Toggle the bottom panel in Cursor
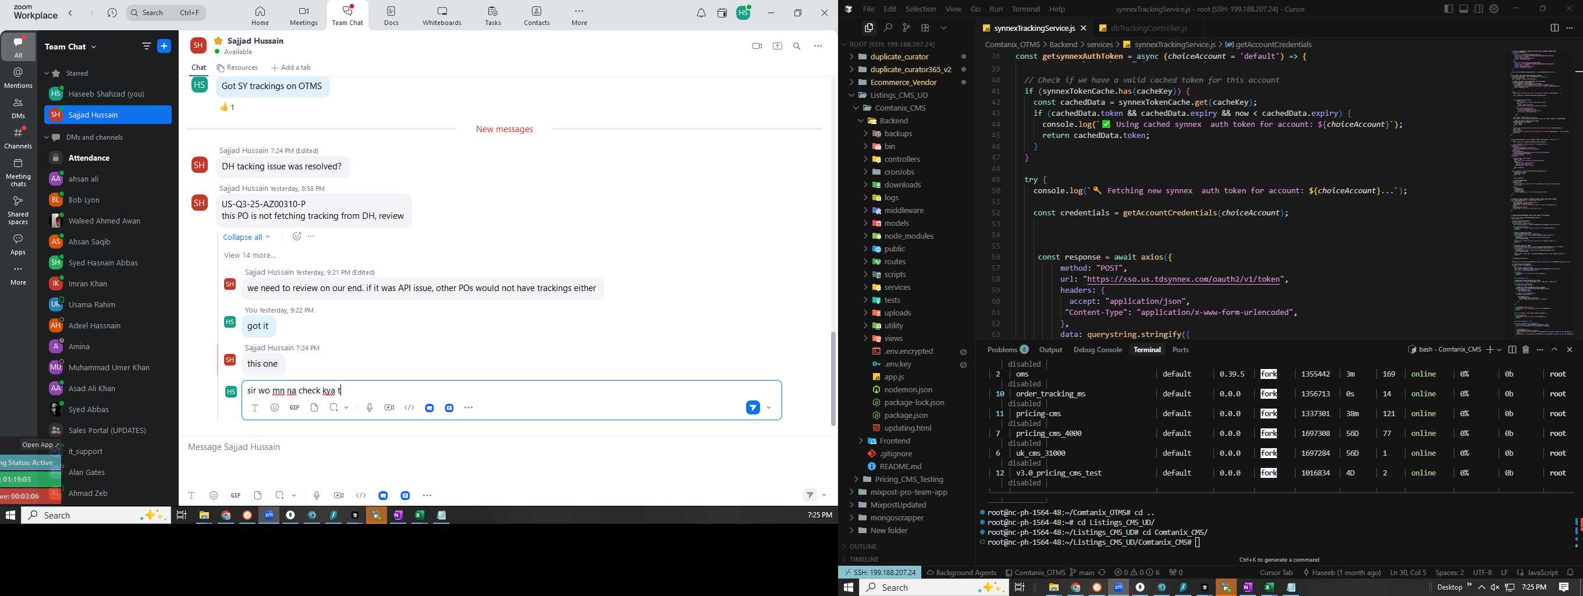 point(1464,9)
